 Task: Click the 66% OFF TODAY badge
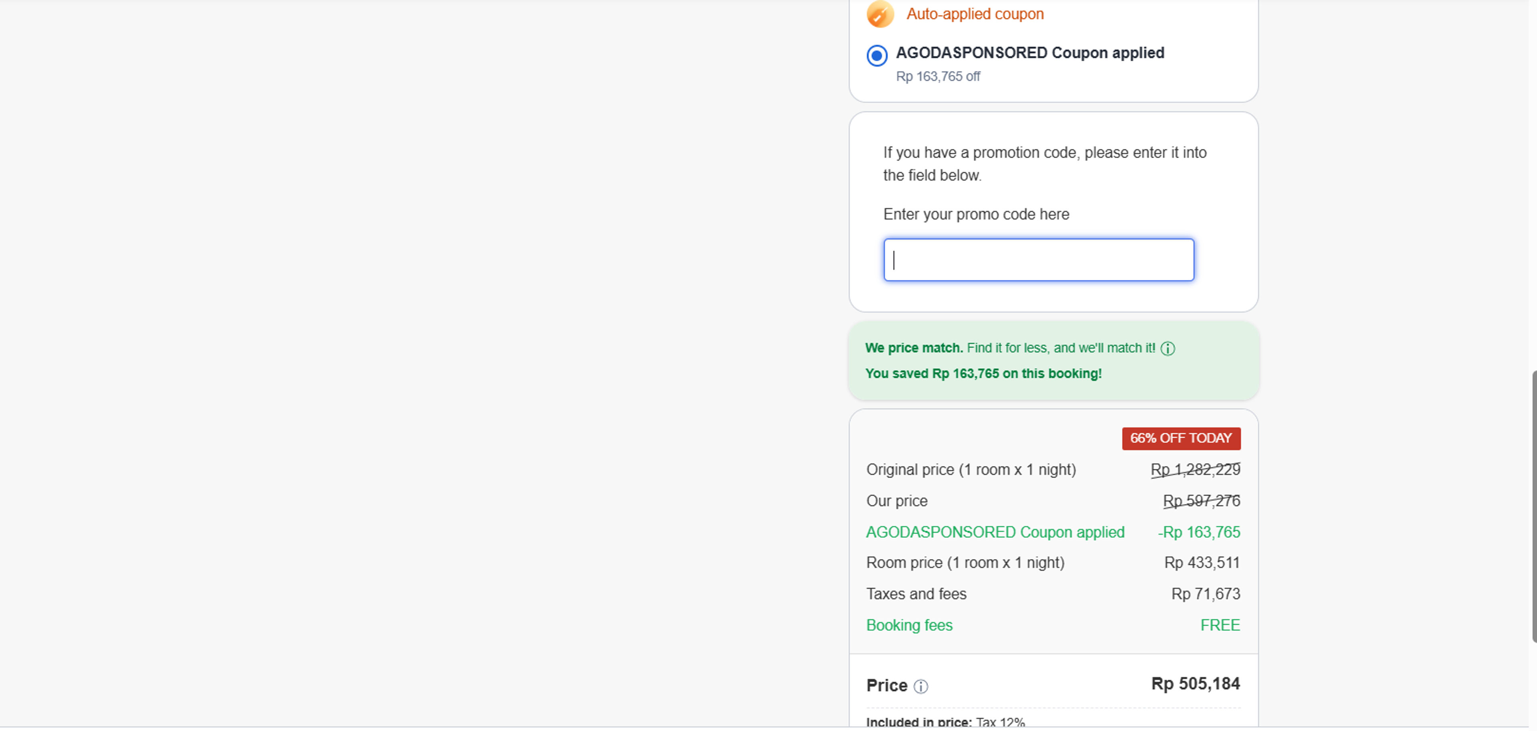[x=1181, y=438]
